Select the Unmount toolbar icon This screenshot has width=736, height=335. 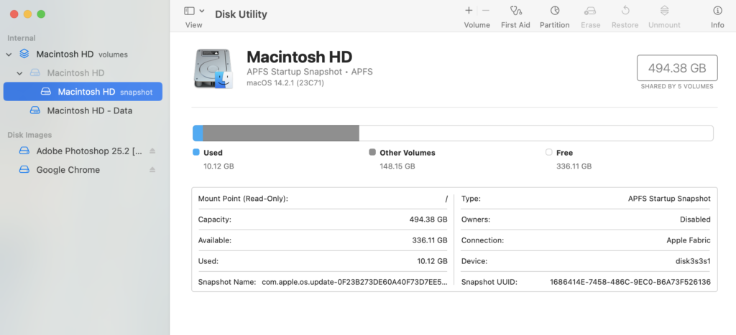coord(664,10)
